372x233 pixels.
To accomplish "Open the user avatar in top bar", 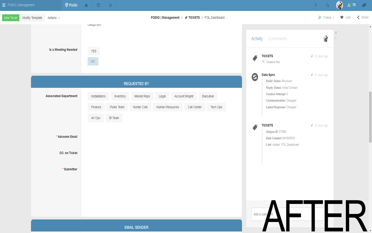I will coord(339,5).
